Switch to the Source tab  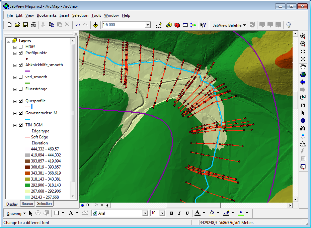pyautogui.click(x=27, y=204)
